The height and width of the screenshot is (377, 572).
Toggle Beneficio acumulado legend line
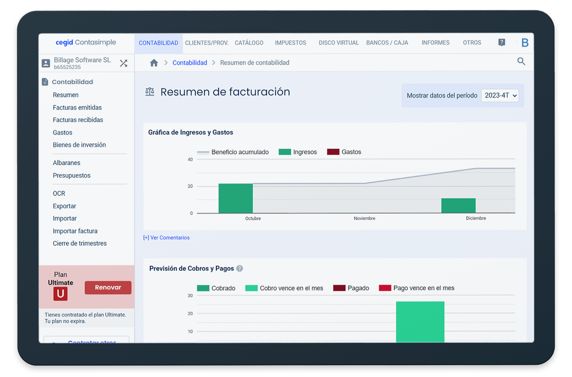(233, 152)
